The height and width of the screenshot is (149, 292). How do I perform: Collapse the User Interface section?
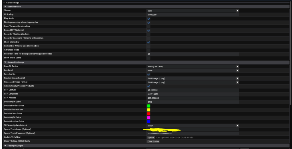(5, 7)
